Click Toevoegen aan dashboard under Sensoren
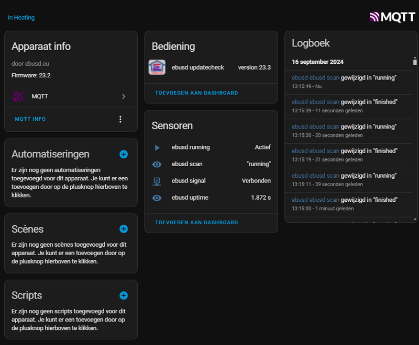 pos(196,223)
